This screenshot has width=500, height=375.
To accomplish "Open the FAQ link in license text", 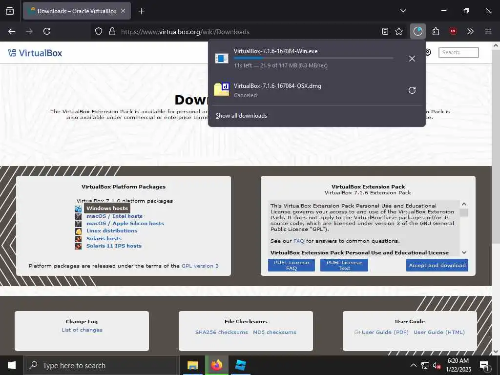I will 299,241.
